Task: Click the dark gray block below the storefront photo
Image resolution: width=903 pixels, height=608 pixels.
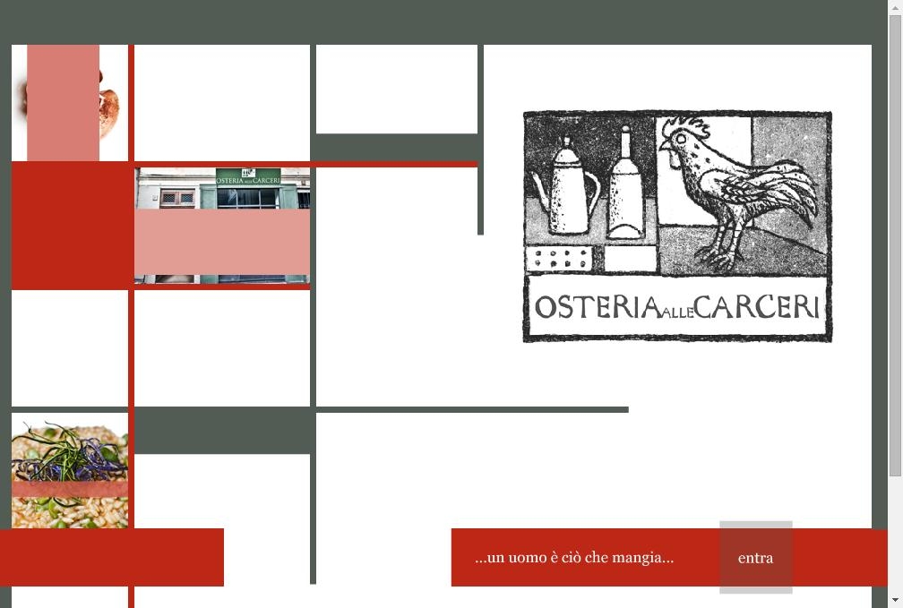Action: [225, 431]
